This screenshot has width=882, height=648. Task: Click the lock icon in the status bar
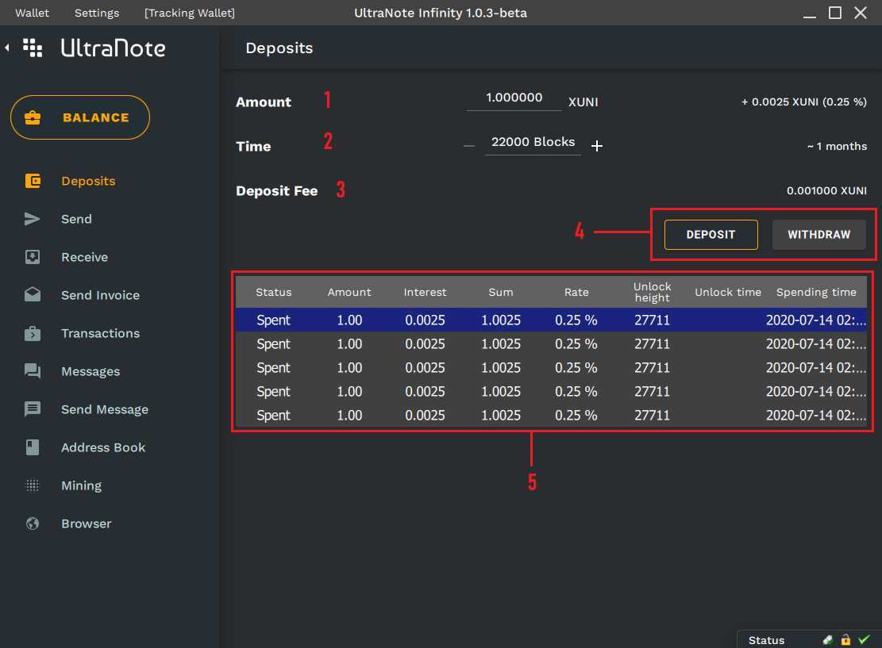pos(845,639)
